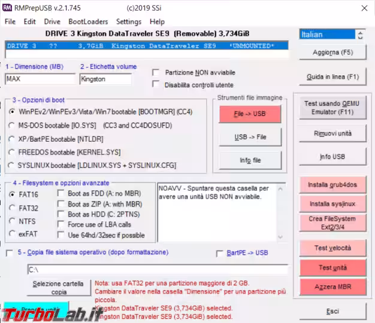Enable Copia file sistema operativo checkbox
Image resolution: width=375 pixels, height=323 pixels.
[10, 253]
